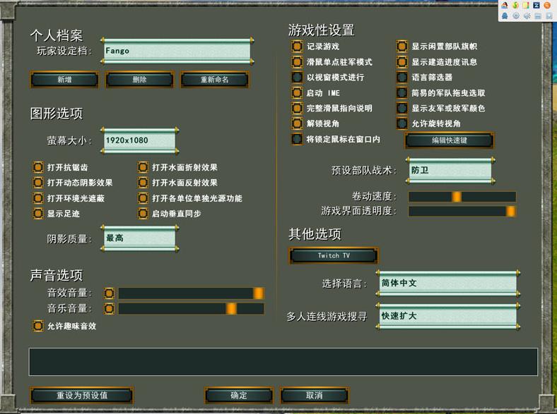Image resolution: width=557 pixels, height=414 pixels.
Task: Enable 以视窗模式进行 option
Action: coord(297,77)
